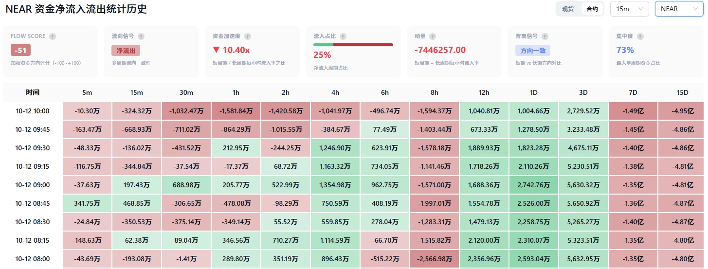Click the 净流出 signal badge
Screen dimensions: 708x269
(126, 50)
